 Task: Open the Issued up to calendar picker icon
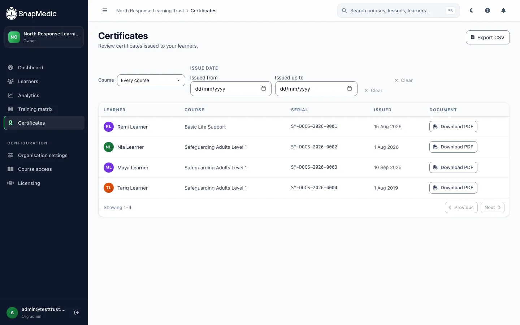click(x=350, y=88)
